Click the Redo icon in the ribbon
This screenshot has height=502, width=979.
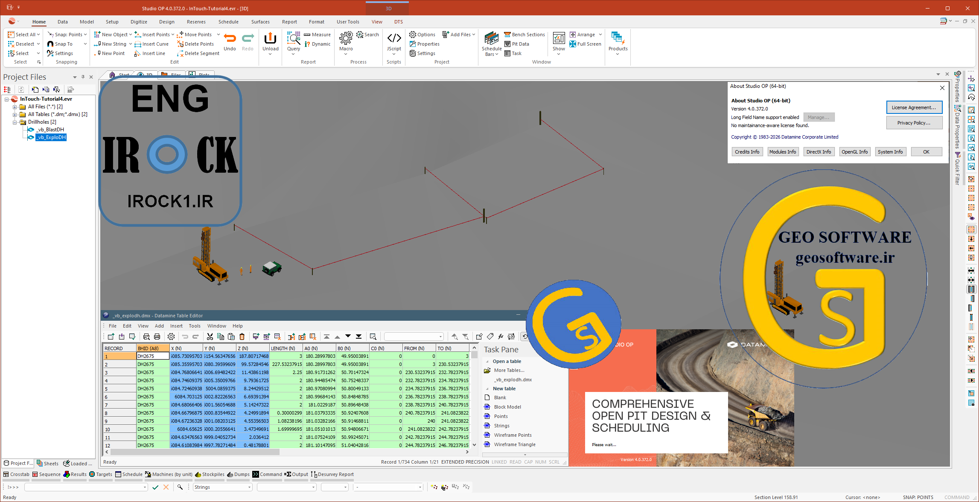point(248,39)
